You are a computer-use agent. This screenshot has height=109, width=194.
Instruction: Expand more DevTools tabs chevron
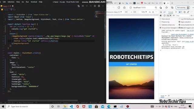pos(176,12)
